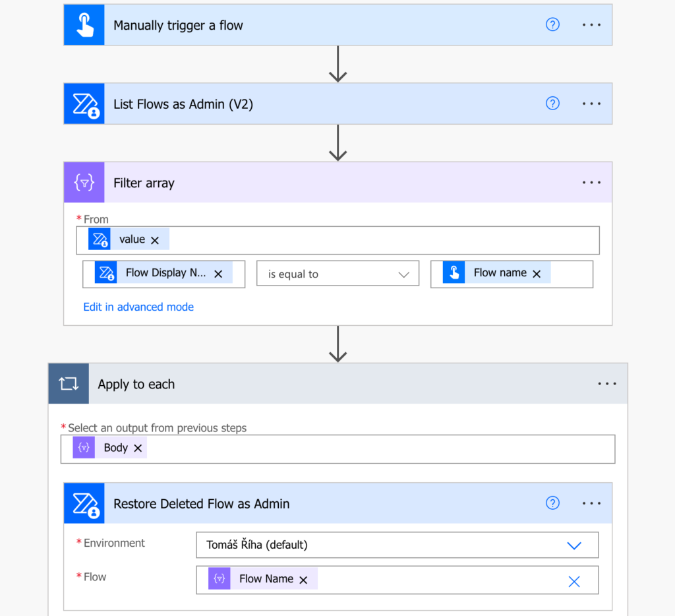Viewport: 675px width, 616px height.
Task: Open help for Restore Deleted Flow as Admin
Action: [x=552, y=503]
